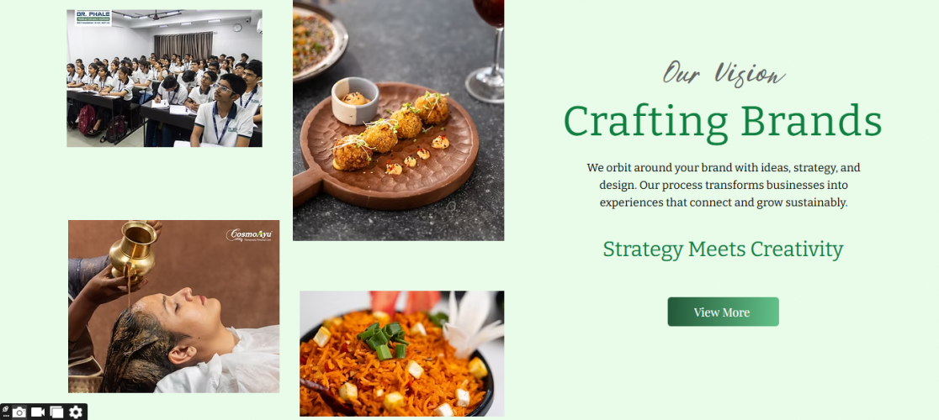Start recording with the video camera icon
This screenshot has width=939, height=420.
(x=39, y=412)
